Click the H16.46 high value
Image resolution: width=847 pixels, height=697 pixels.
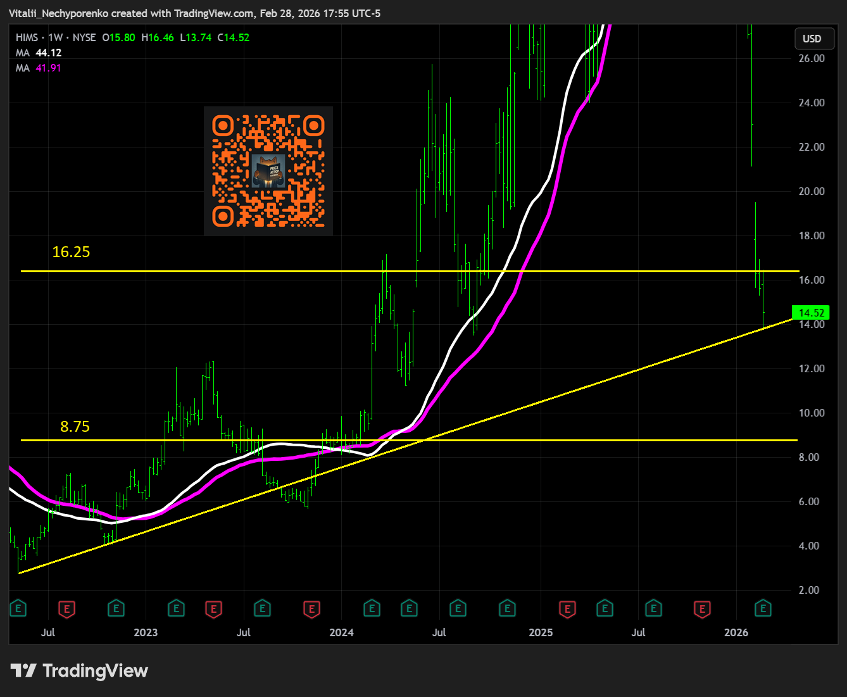157,37
